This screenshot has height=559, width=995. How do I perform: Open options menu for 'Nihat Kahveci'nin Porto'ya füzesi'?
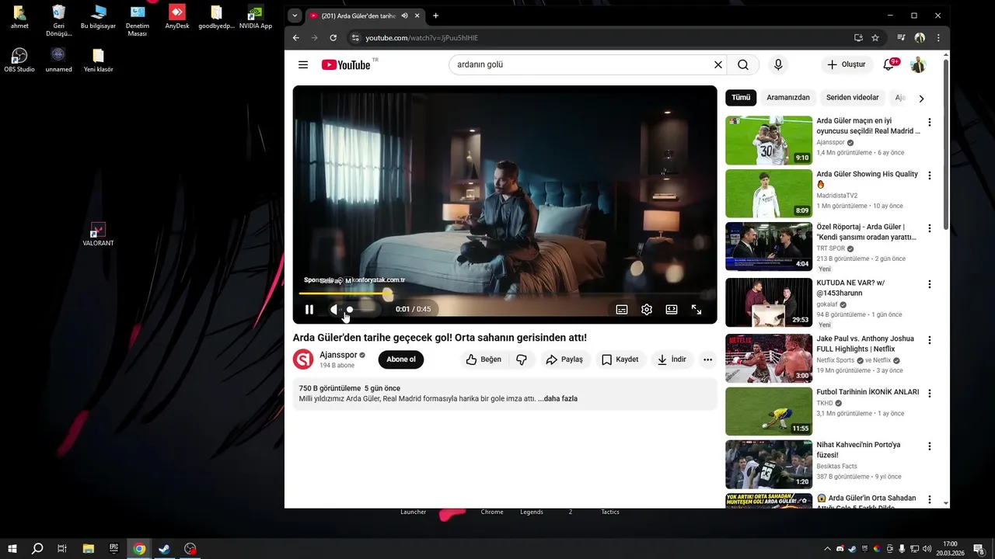click(x=929, y=446)
